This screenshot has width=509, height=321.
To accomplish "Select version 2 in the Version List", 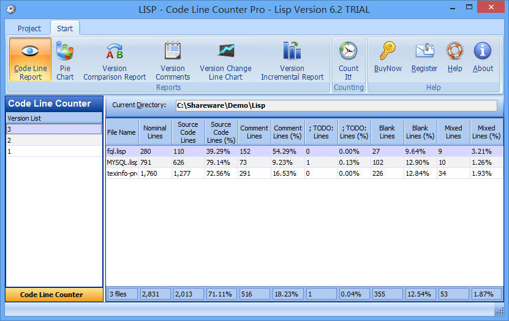I will point(54,140).
